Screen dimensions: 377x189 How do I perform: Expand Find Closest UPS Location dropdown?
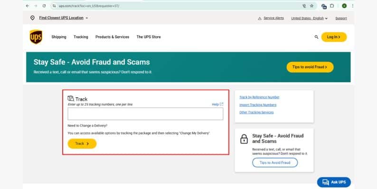pos(64,18)
